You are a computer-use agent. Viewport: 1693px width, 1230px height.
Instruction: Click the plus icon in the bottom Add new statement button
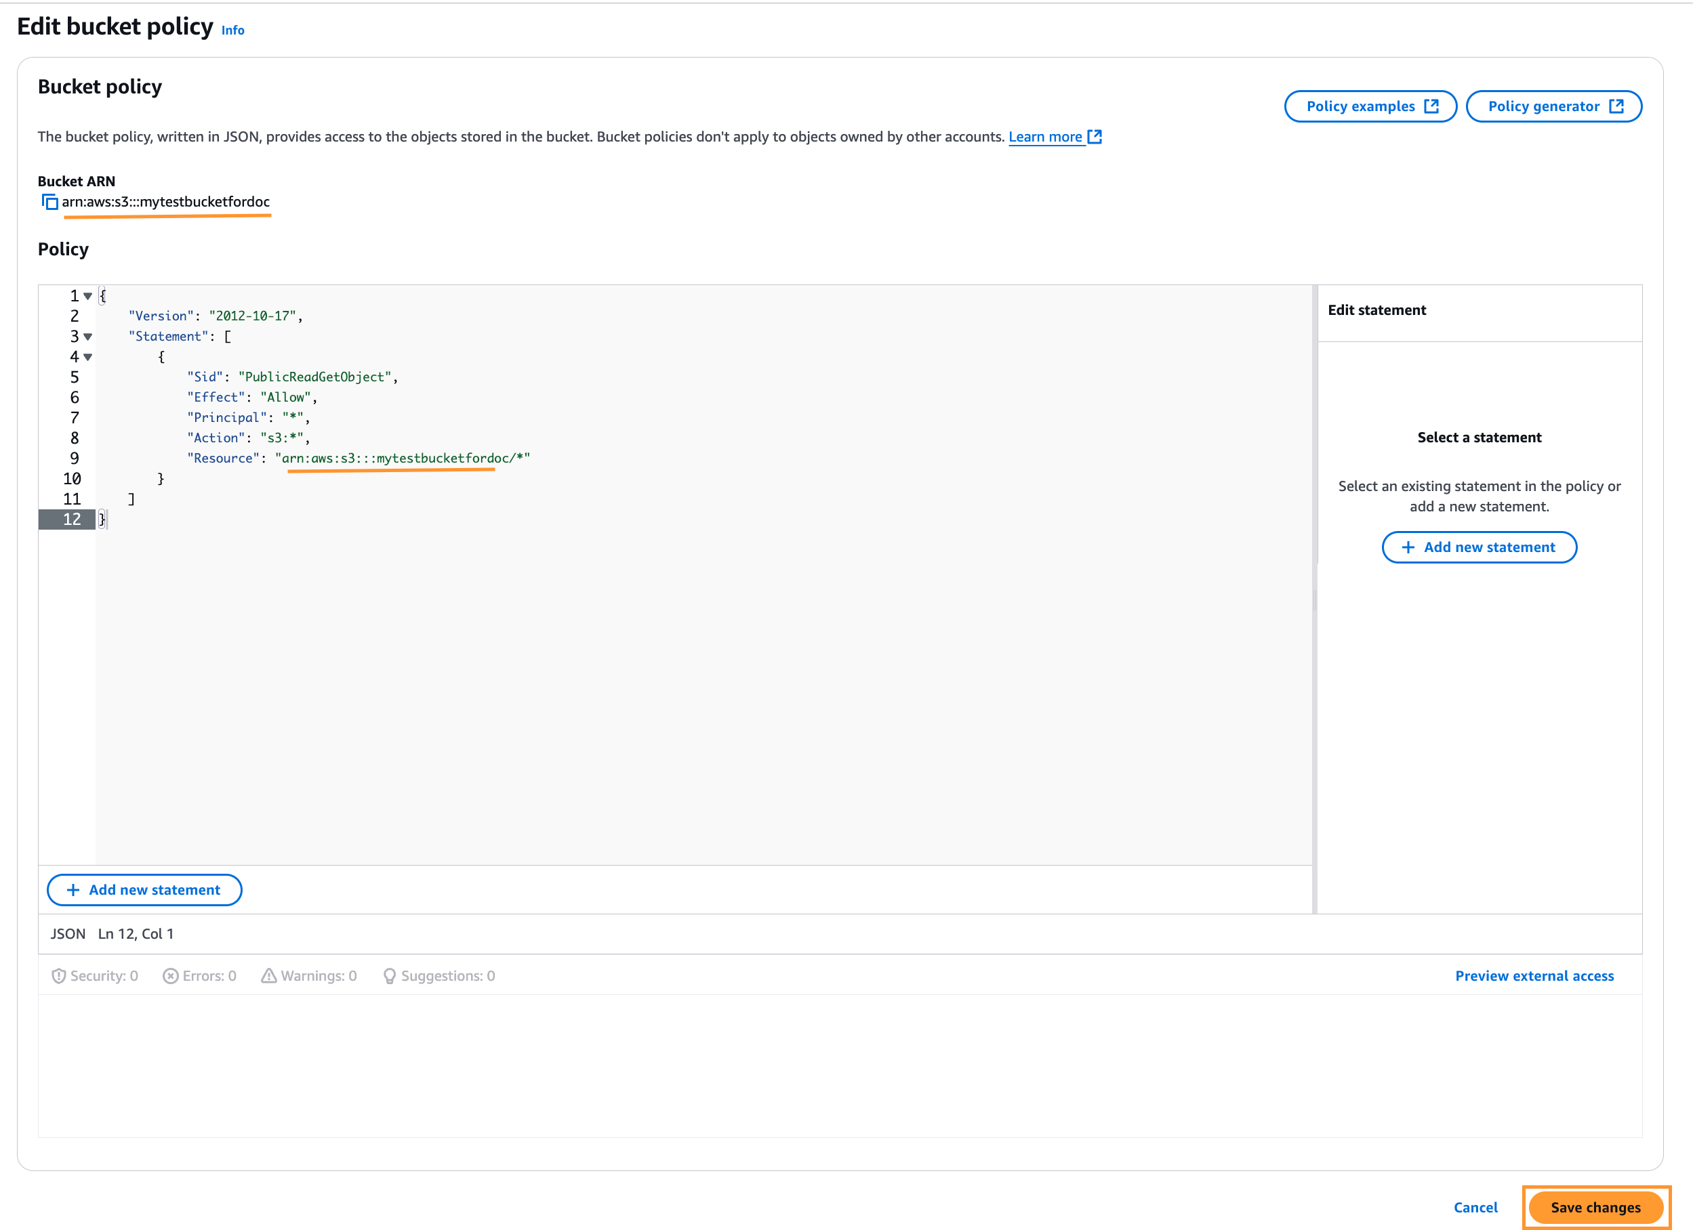(x=73, y=890)
